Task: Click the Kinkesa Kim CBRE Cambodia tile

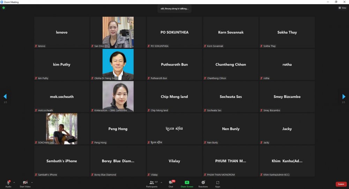Action: pos(118,97)
